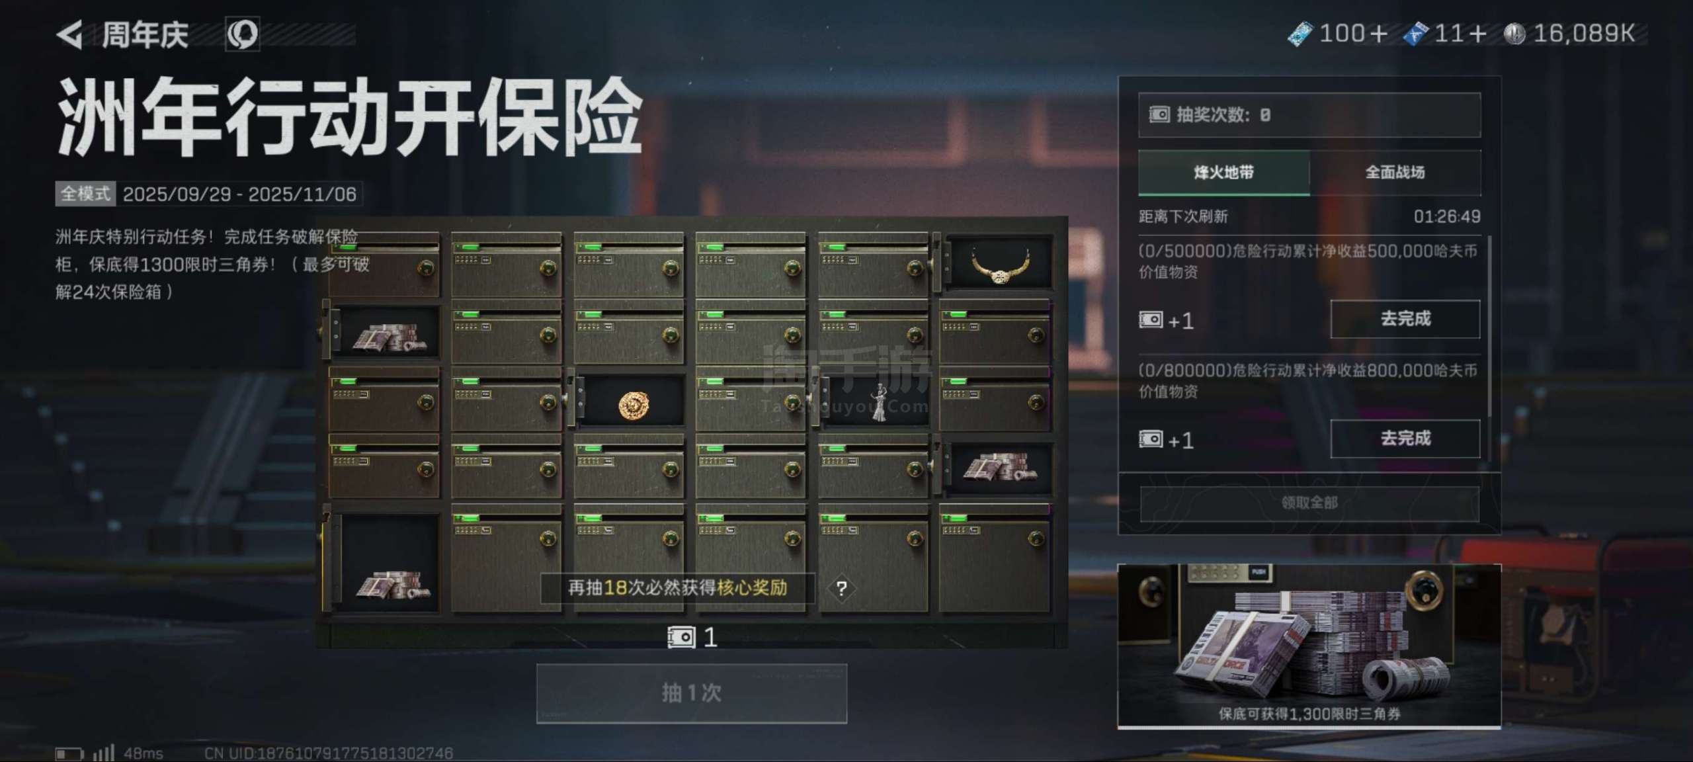1693x762 pixels.
Task: Click the 抽奖次数 draw count field
Action: (x=1309, y=115)
